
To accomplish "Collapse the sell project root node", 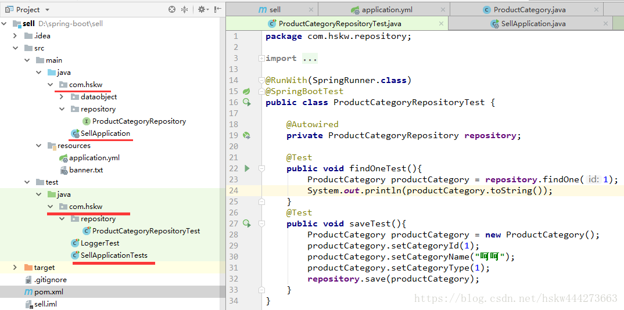I will click(5, 24).
